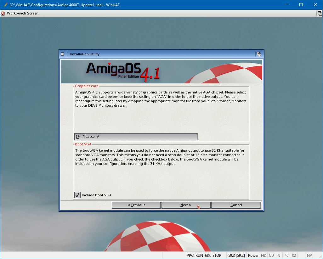Cancel the AmigaOS installation

coord(236,205)
